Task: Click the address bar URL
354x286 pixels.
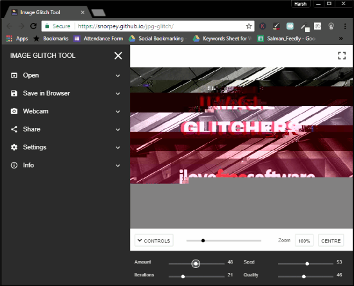Action: coord(126,26)
